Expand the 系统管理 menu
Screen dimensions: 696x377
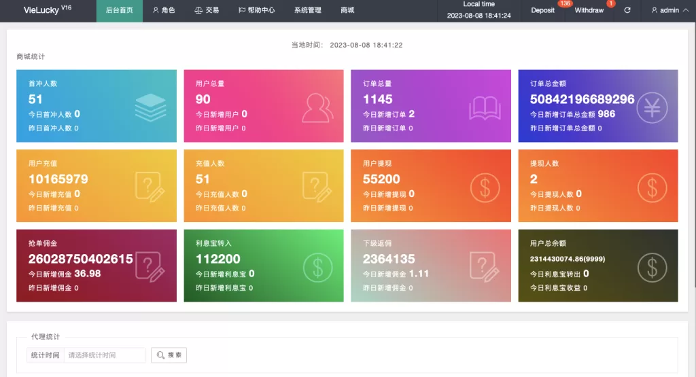pyautogui.click(x=307, y=11)
